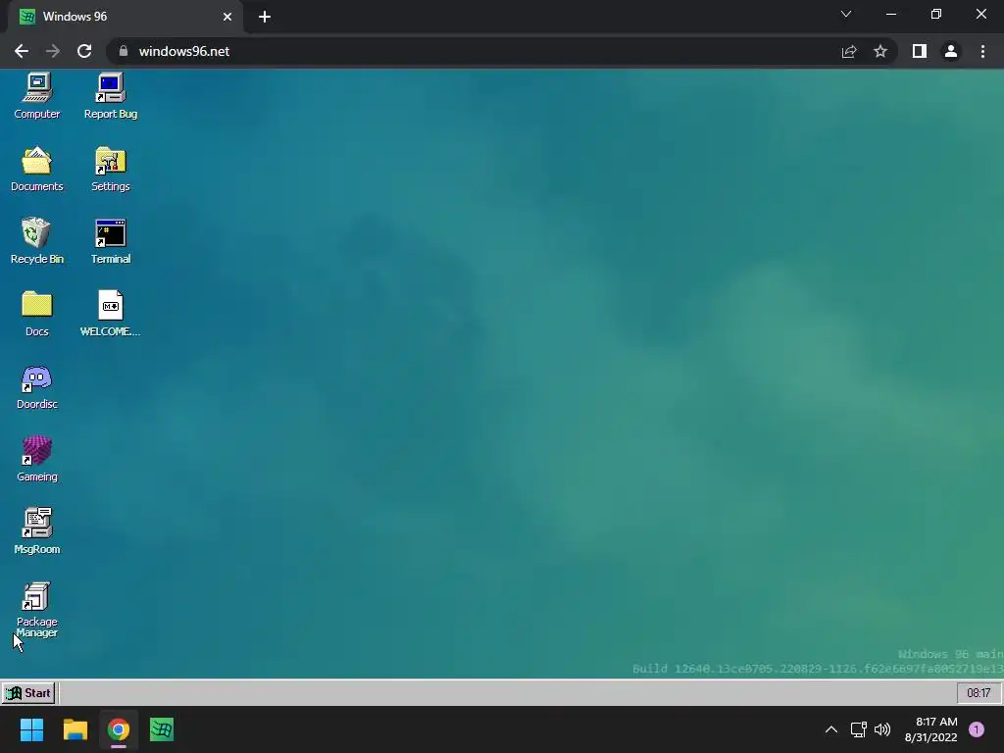Select the Recycle Bin icon
The width and height of the screenshot is (1004, 753).
click(37, 241)
